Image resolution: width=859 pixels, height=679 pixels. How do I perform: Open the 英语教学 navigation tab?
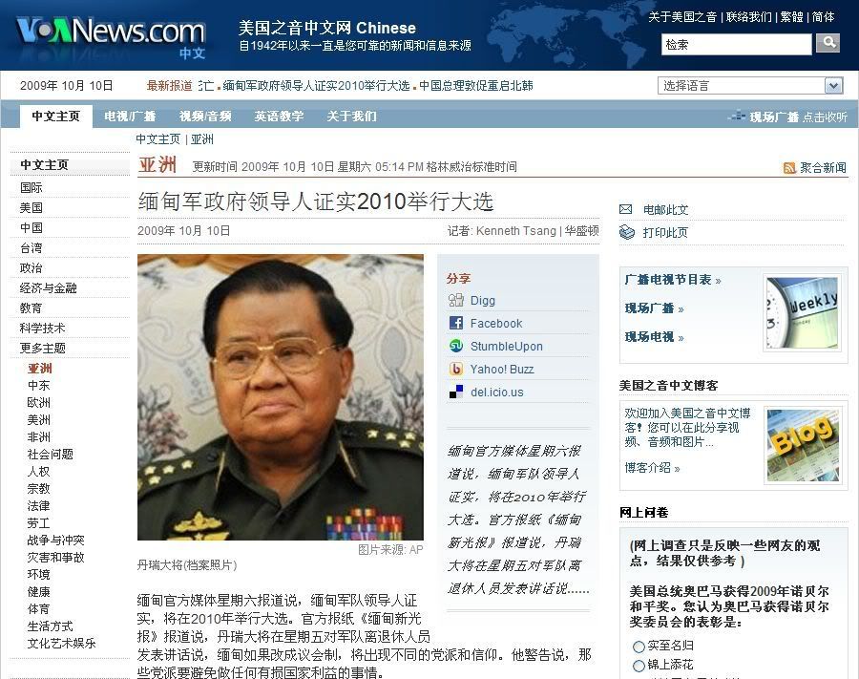(279, 117)
